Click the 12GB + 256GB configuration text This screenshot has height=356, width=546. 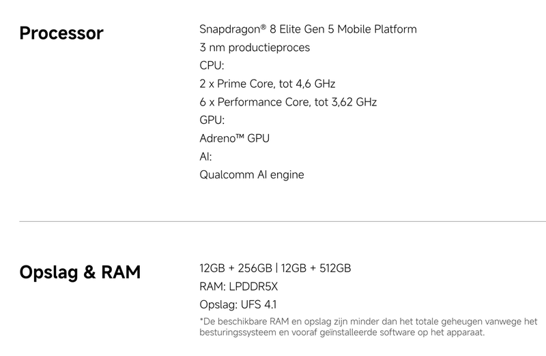coord(235,268)
